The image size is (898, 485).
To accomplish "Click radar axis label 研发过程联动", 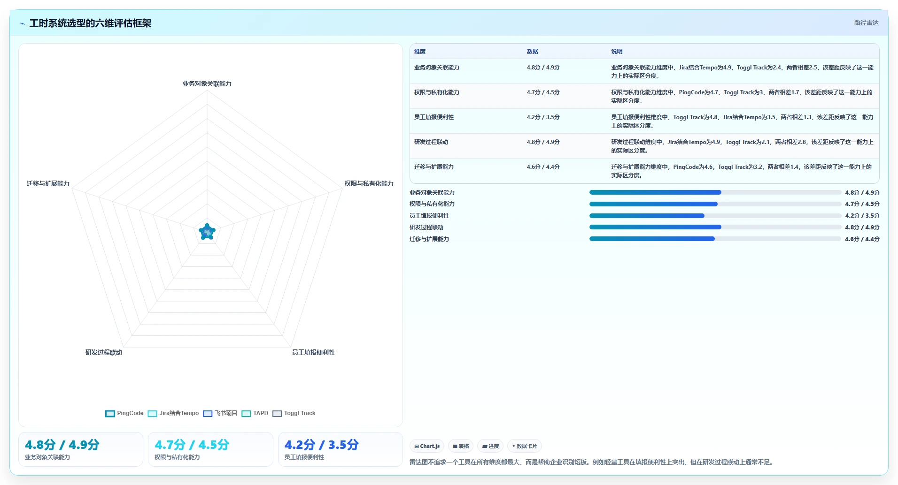I will click(x=104, y=353).
